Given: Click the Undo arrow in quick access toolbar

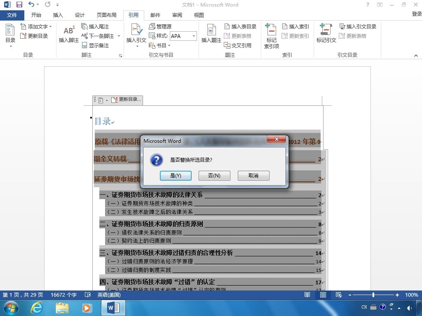Looking at the screenshot, I should click(31, 4).
